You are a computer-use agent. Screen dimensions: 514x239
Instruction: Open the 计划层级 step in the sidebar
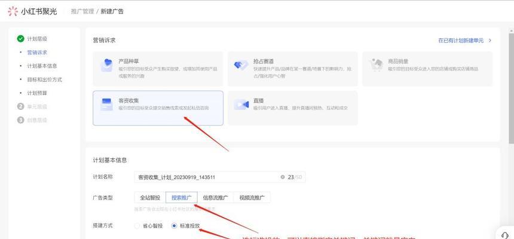pyautogui.click(x=37, y=39)
